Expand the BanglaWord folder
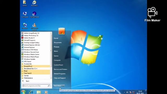This screenshot has width=167, height=94. coord(35,66)
